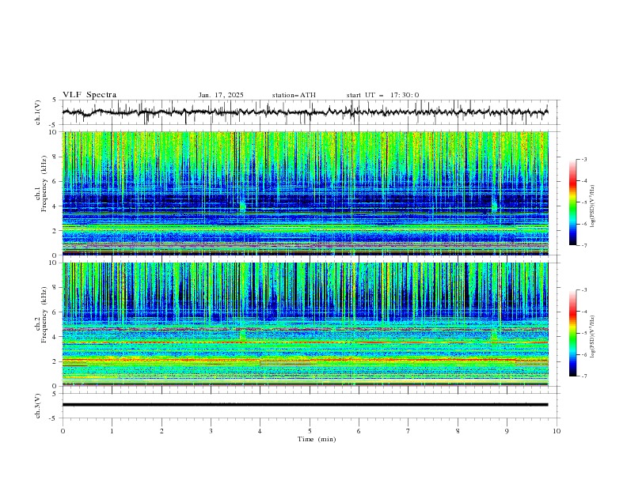The image size is (627, 484).
Task: Click the time axis tick label "1"
Action: pos(112,431)
